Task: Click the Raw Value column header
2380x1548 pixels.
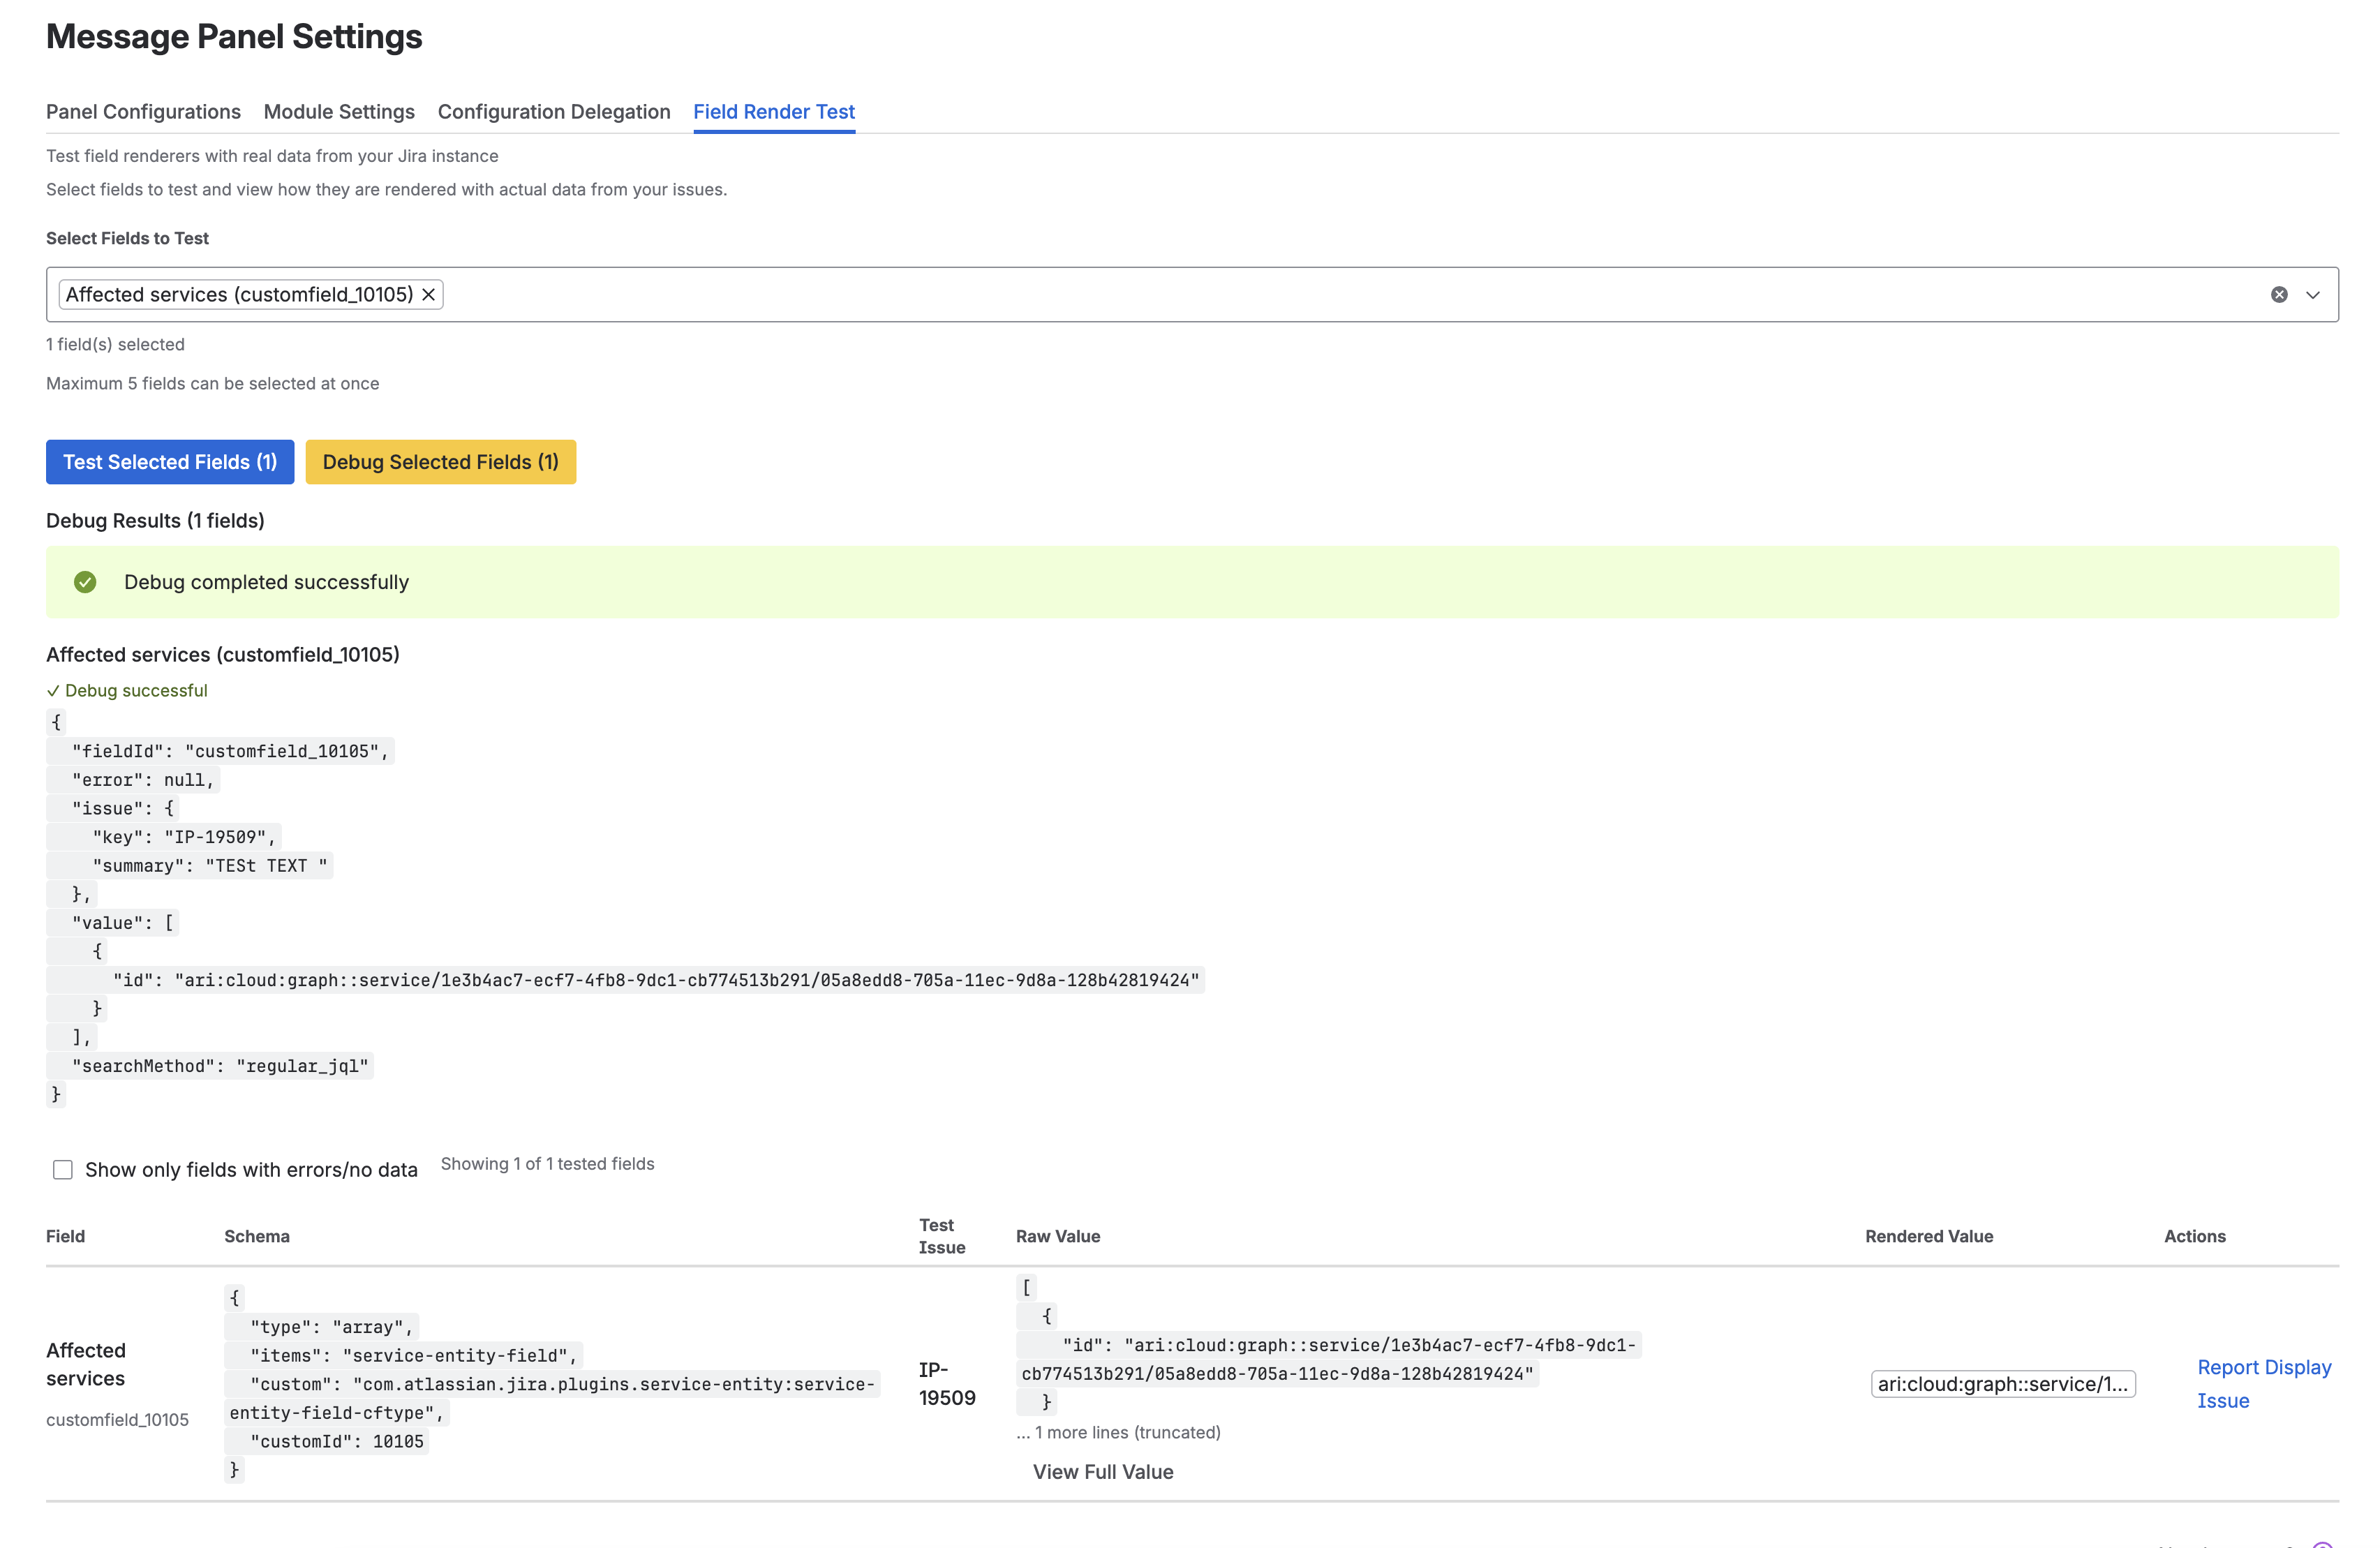Action: 1057,1236
